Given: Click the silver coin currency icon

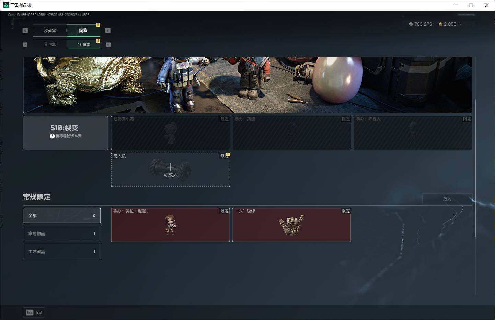Looking at the screenshot, I should point(411,24).
